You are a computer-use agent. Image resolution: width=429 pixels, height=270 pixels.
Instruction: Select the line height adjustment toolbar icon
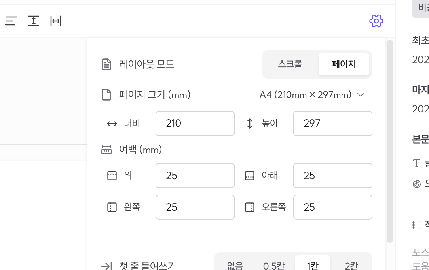click(34, 21)
